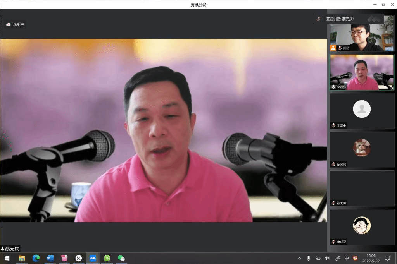Click the cloud recording status indicator
This screenshot has width=397, height=264.
[x=15, y=24]
